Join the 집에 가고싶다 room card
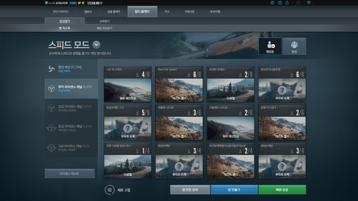 click(x=282, y=122)
